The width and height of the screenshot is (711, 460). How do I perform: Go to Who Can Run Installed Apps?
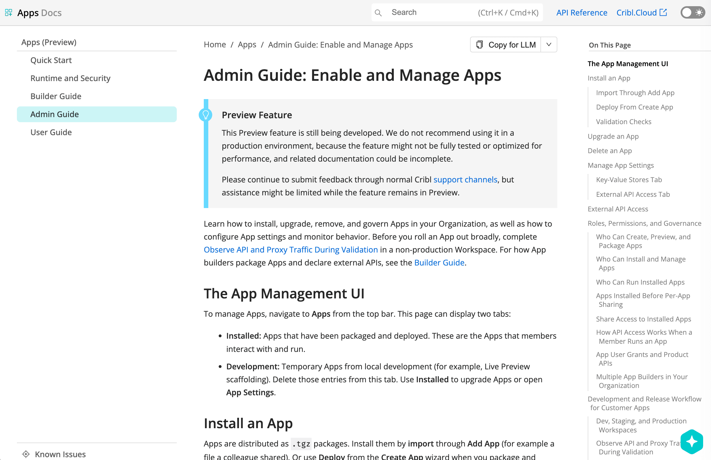[x=640, y=282]
